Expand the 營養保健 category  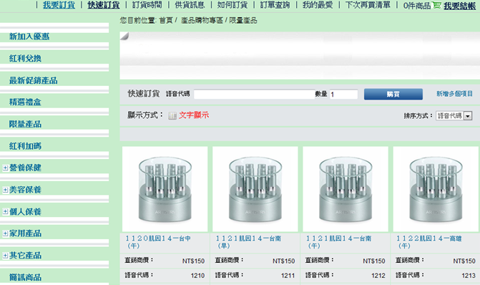(x=5, y=168)
